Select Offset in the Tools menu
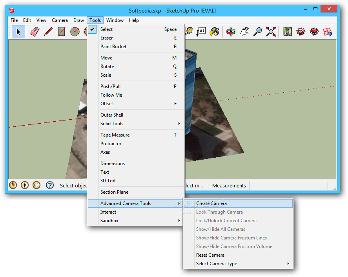348x277 pixels. [136, 104]
